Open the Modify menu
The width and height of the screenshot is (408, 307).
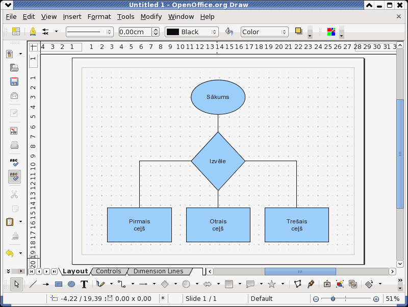pos(151,17)
